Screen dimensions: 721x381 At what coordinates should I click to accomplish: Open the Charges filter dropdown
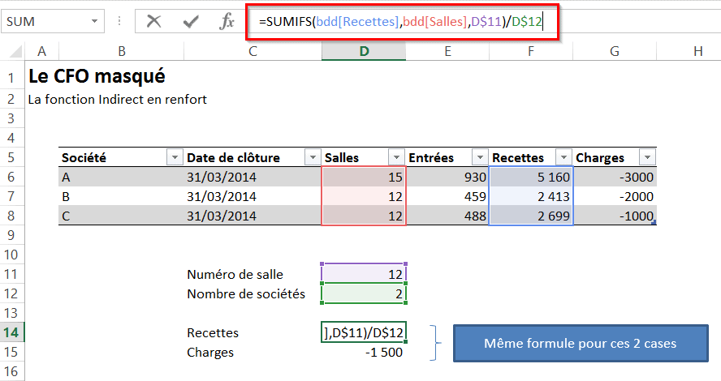coord(646,157)
